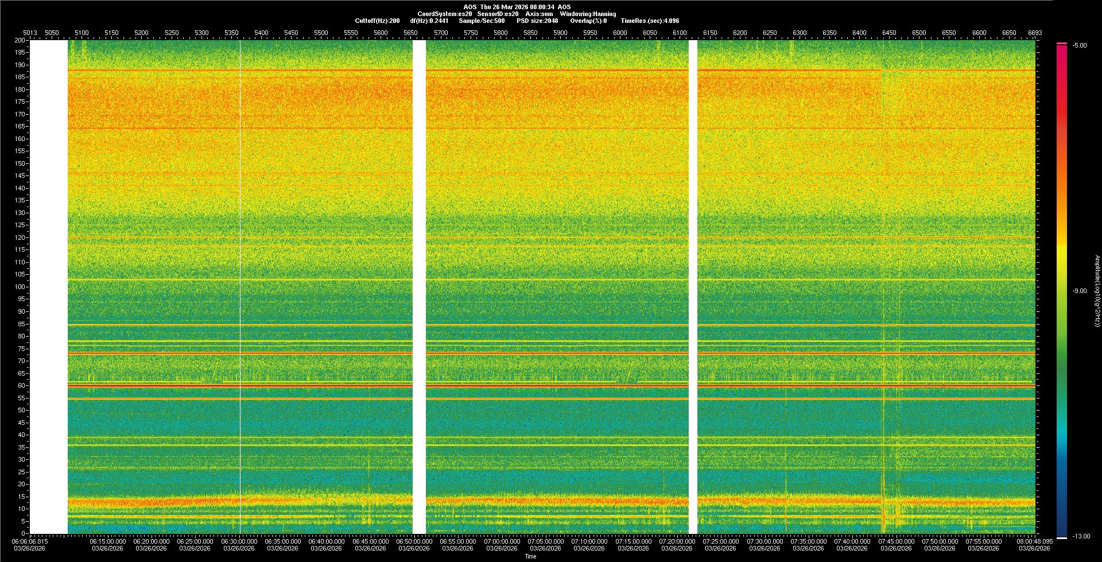Click the -9.00 label on amplitude colorbar
This screenshot has height=562, width=1102.
coord(1079,291)
